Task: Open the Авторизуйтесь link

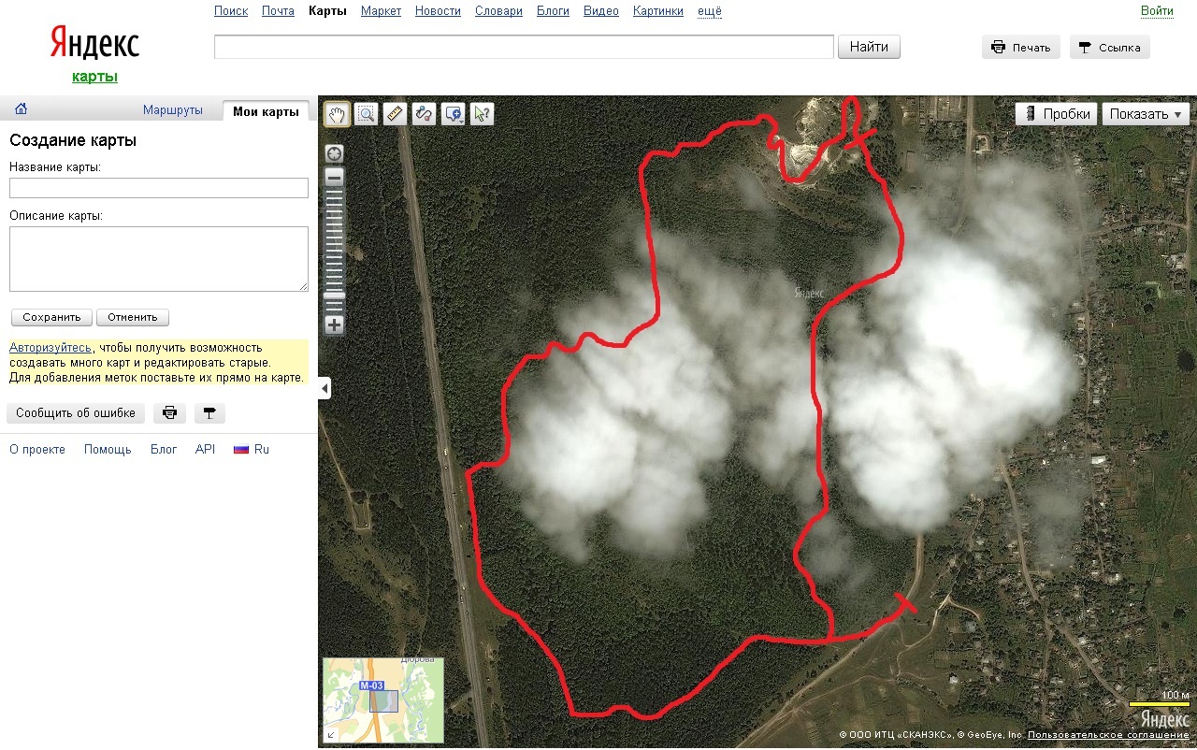Action: (50, 347)
